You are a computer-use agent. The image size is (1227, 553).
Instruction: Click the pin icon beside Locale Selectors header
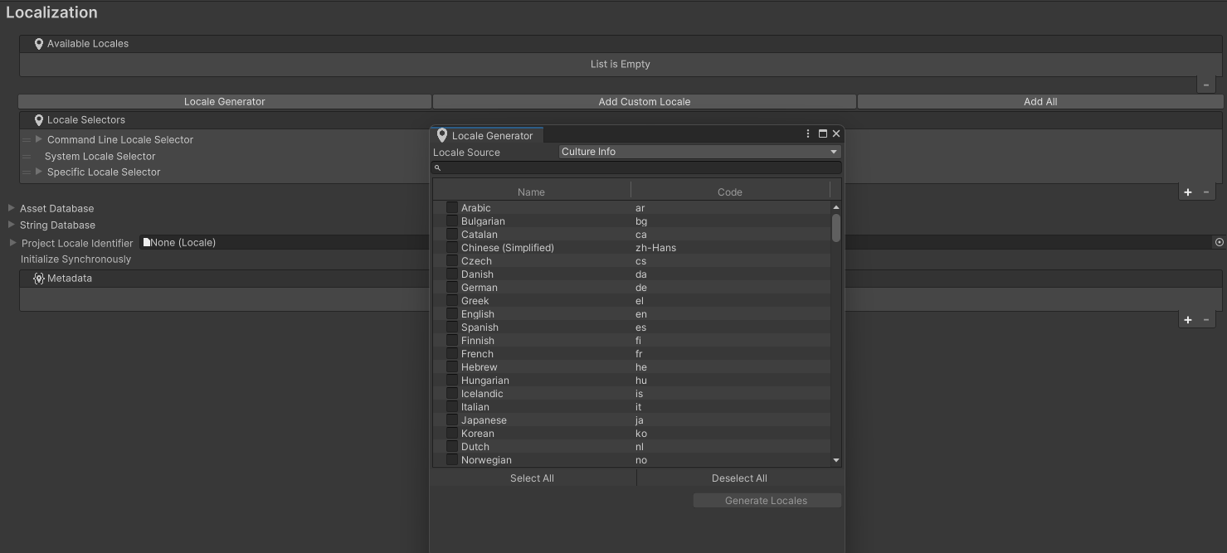[38, 119]
